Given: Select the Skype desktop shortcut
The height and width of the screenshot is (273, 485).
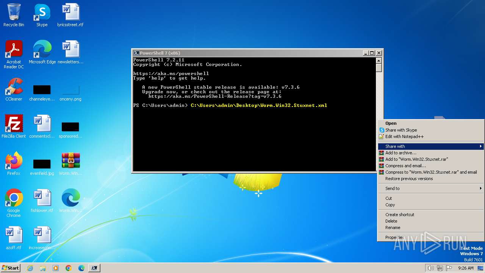Looking at the screenshot, I should [42, 15].
